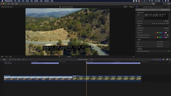The width and height of the screenshot is (171, 96).
Task: Open Spotlight search in menu bar
Action: [163, 1]
